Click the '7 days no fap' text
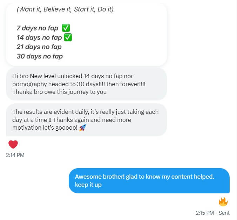 pyautogui.click(x=38, y=28)
